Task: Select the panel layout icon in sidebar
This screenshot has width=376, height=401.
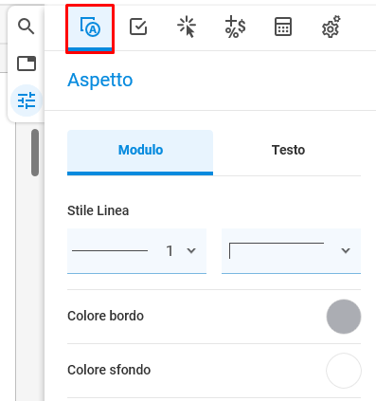Action: pos(27,64)
